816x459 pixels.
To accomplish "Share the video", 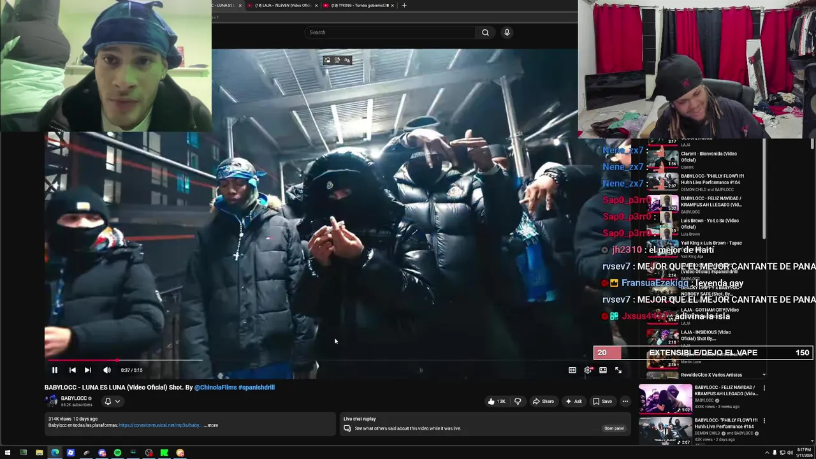I will 543,401.
